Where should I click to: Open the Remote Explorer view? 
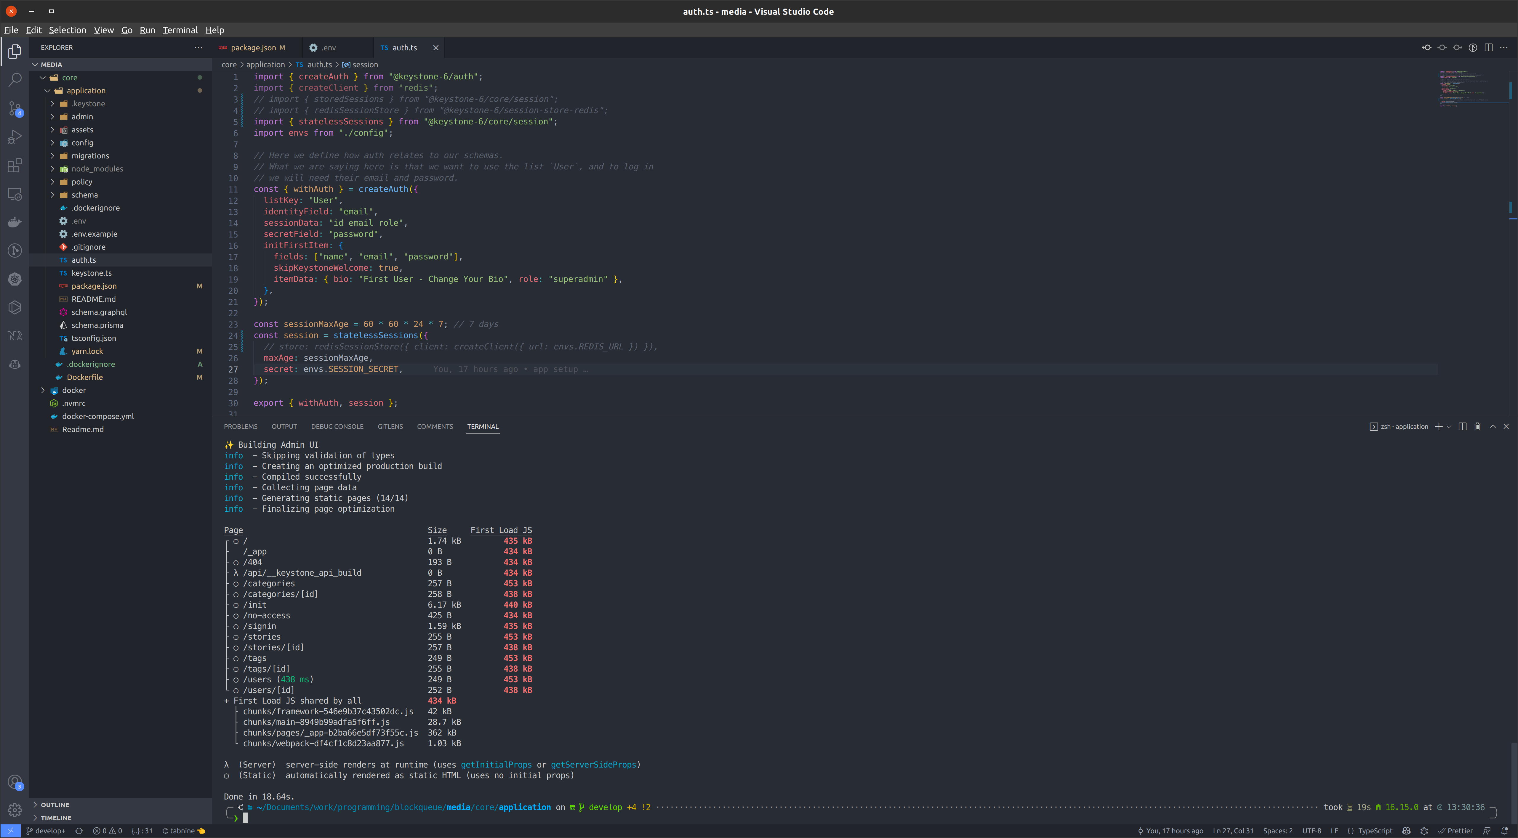click(x=14, y=194)
